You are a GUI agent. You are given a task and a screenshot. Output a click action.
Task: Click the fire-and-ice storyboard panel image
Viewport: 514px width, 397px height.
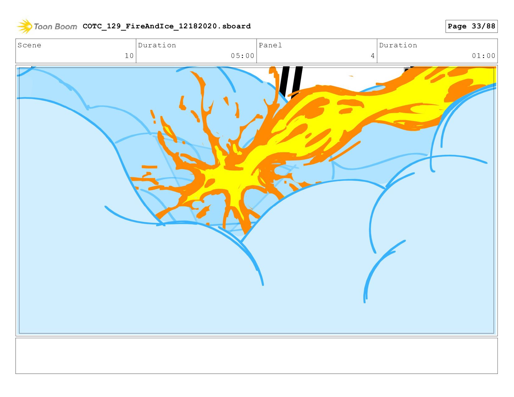256,201
